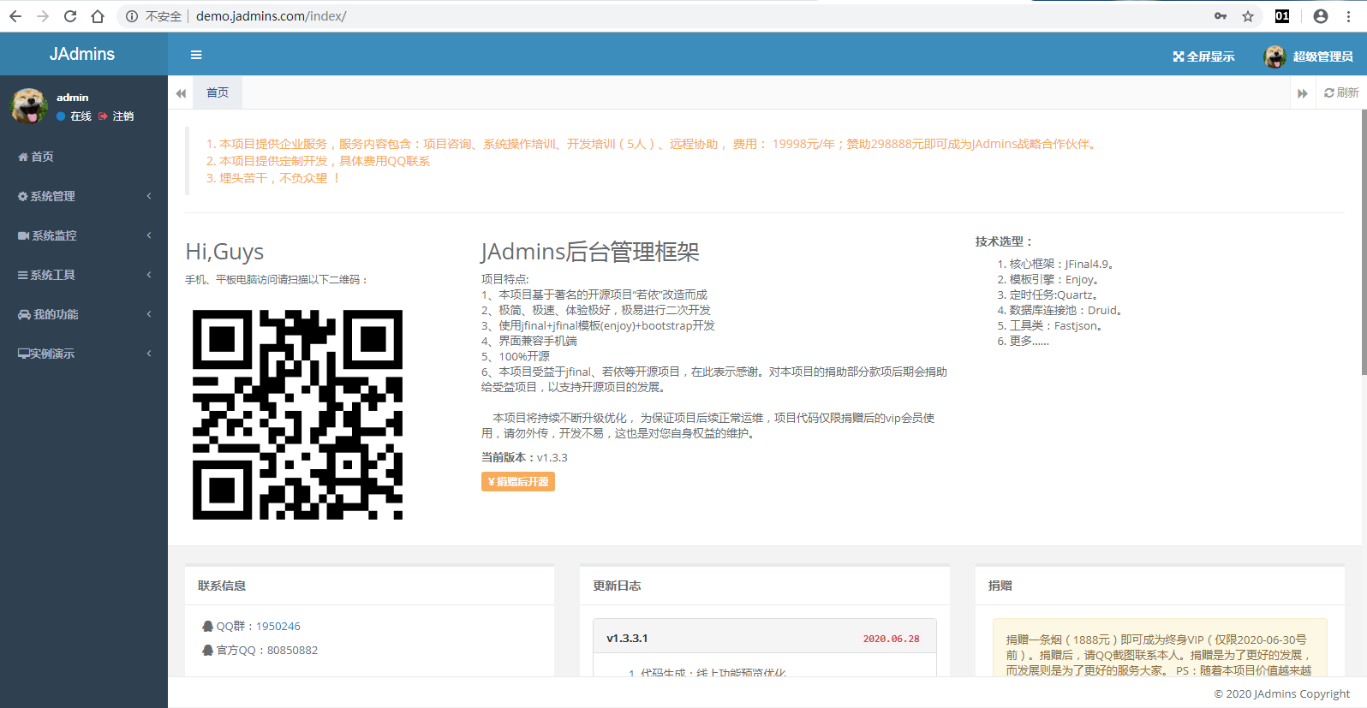Viewport: 1367px width, 708px height.
Task: Expand the 系统监控 sidebar menu
Action: pos(84,235)
